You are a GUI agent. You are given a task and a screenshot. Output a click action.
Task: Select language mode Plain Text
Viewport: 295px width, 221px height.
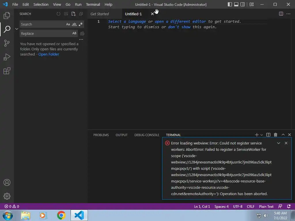[266, 206]
